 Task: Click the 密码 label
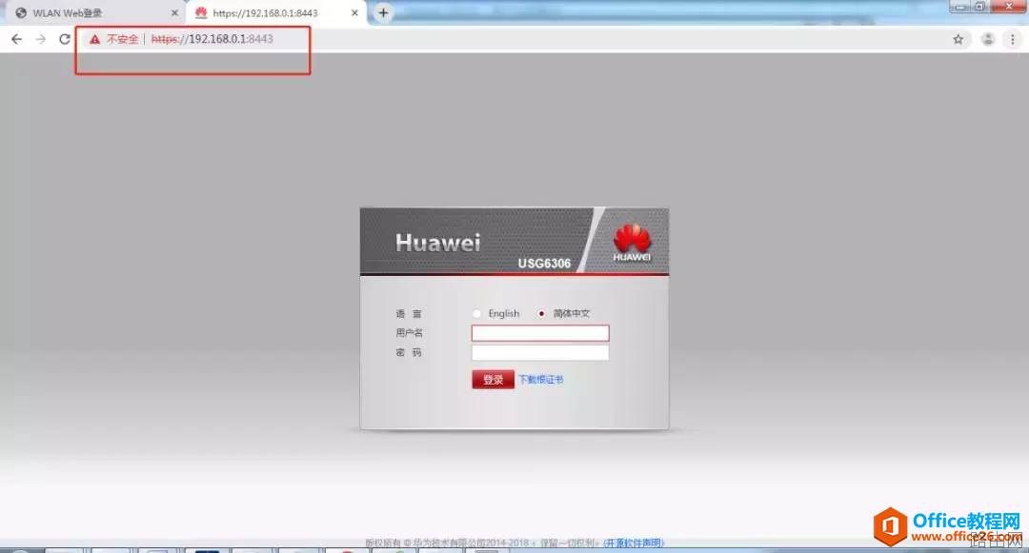[x=409, y=352]
